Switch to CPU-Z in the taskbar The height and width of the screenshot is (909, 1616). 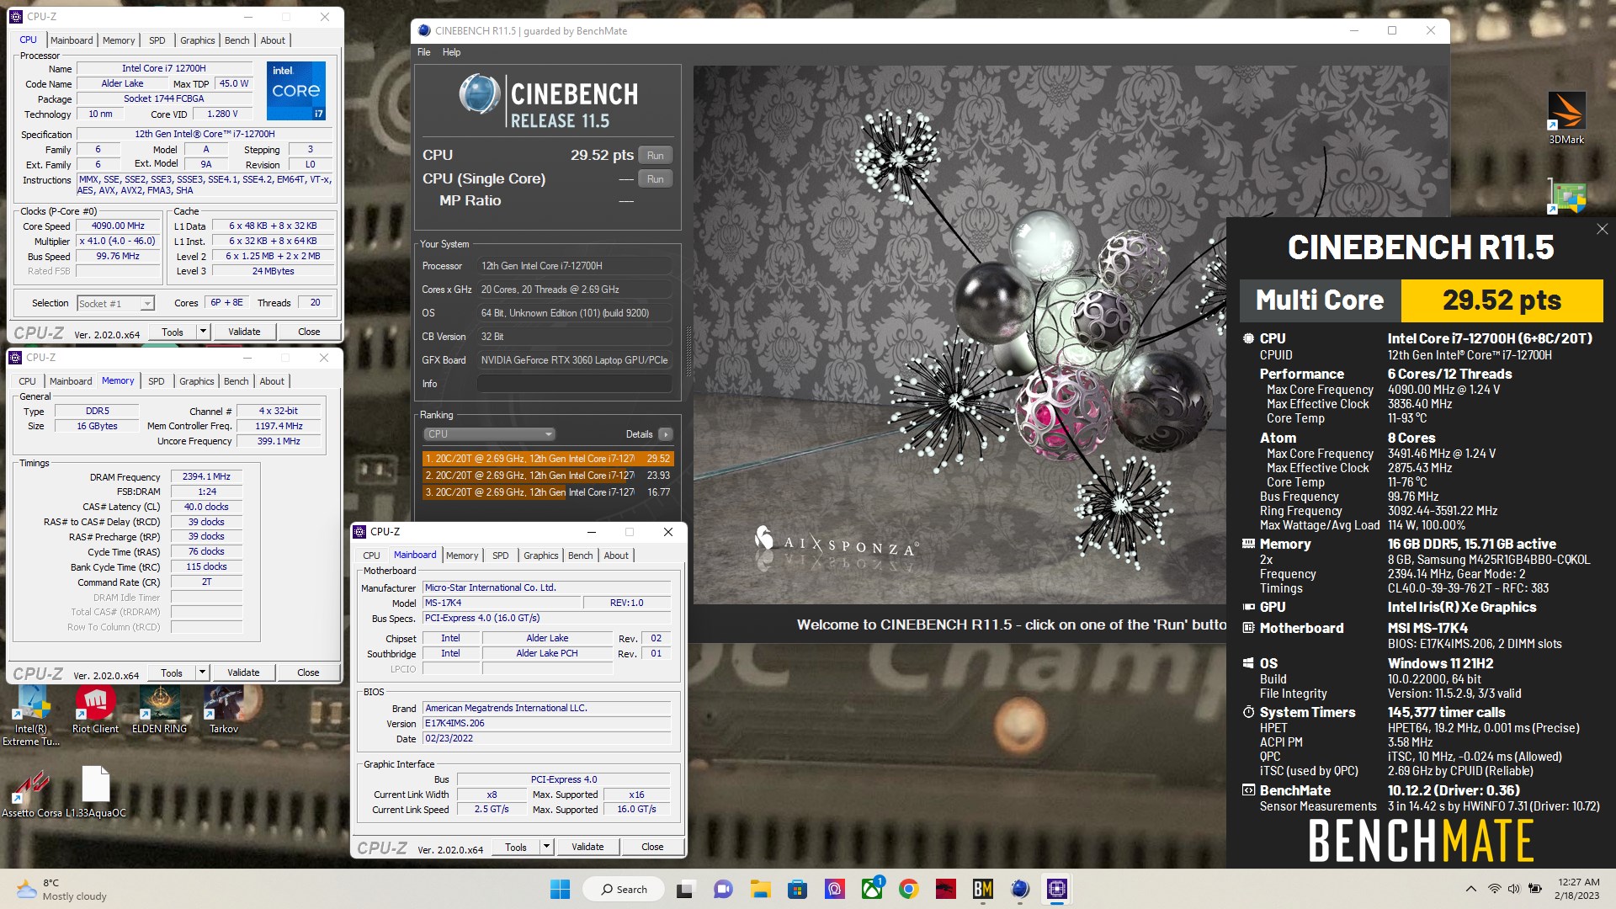1057,889
